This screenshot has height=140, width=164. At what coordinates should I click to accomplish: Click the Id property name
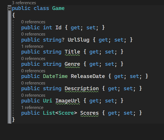point(58,28)
